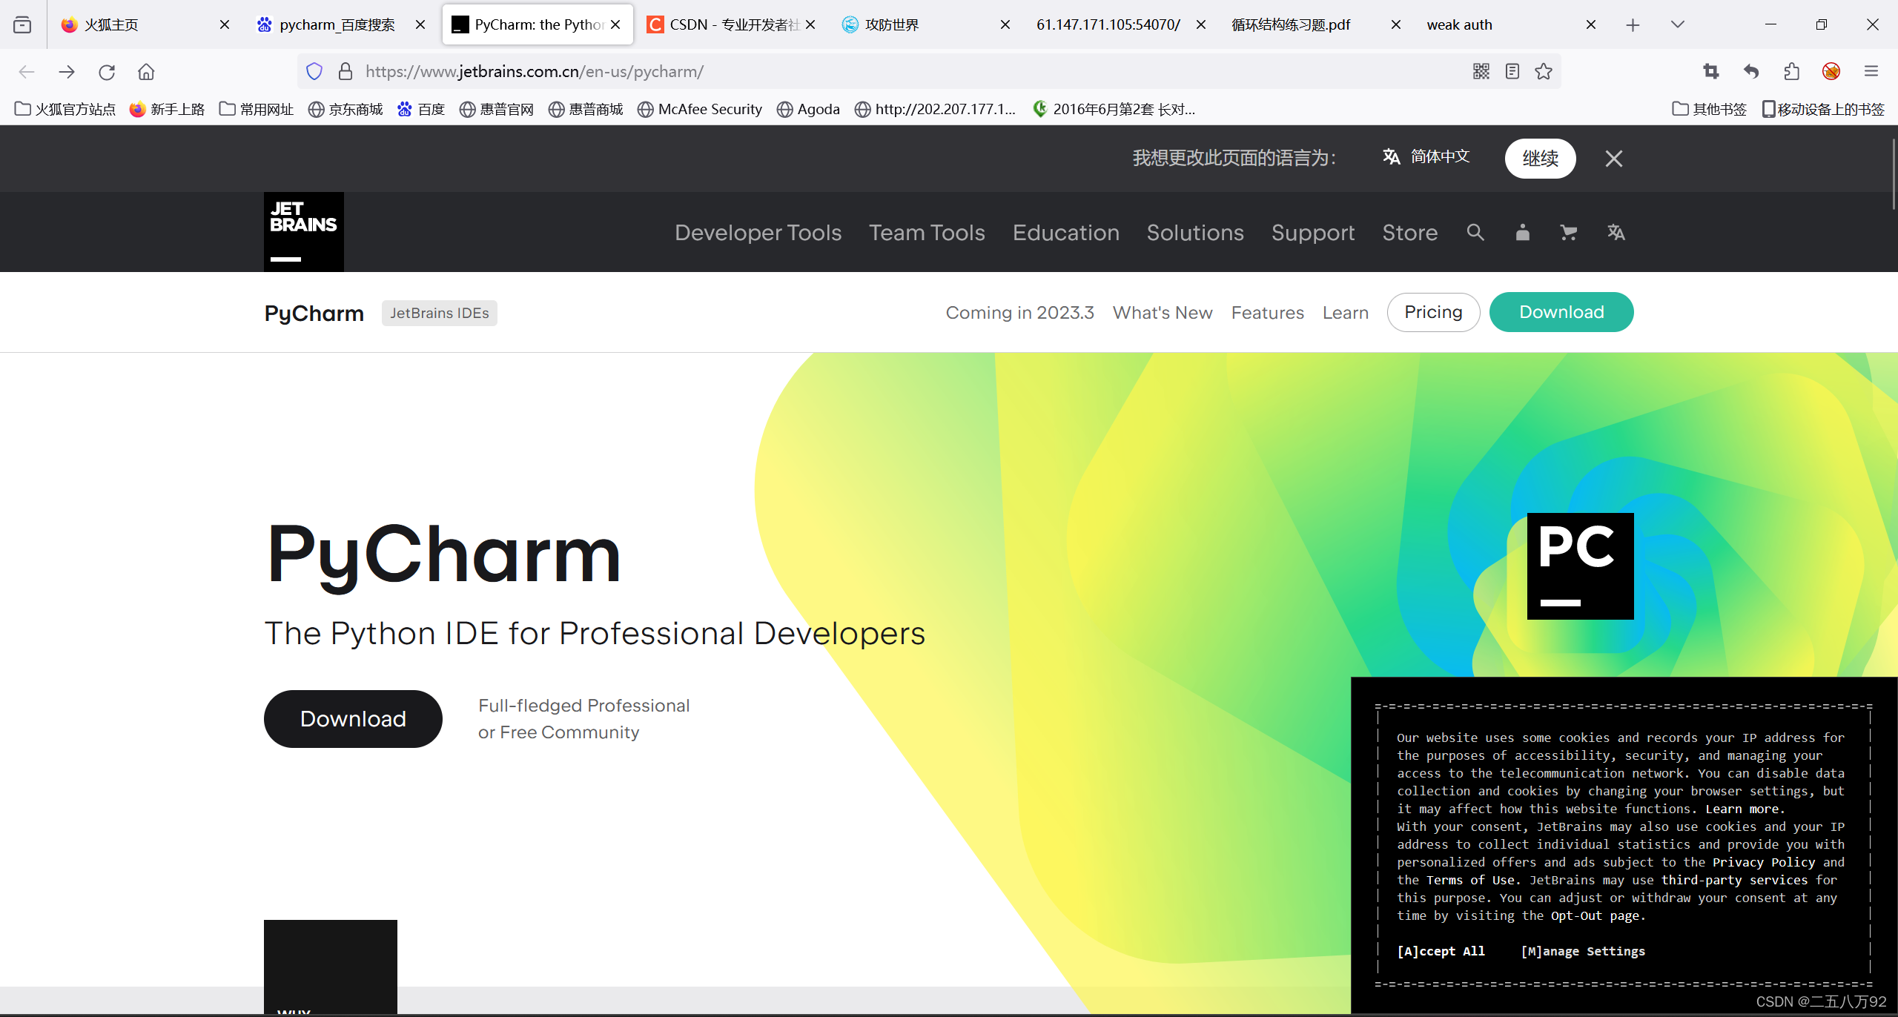Bookmark this page with the star icon

pos(1544,71)
